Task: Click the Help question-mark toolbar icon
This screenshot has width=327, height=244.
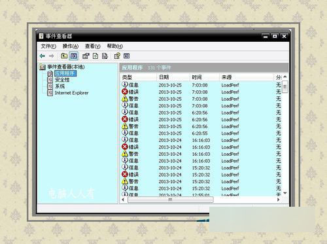Action: pyautogui.click(x=117, y=56)
